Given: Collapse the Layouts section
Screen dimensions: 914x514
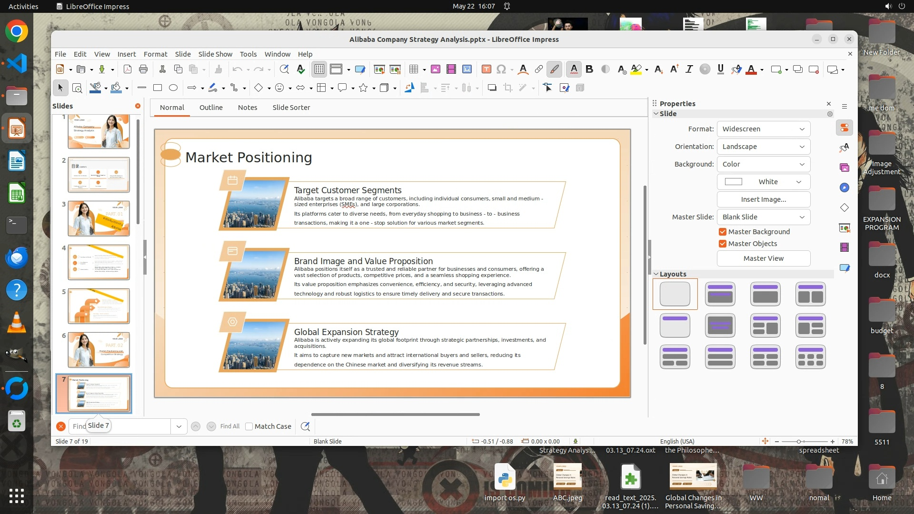Looking at the screenshot, I should pos(656,274).
